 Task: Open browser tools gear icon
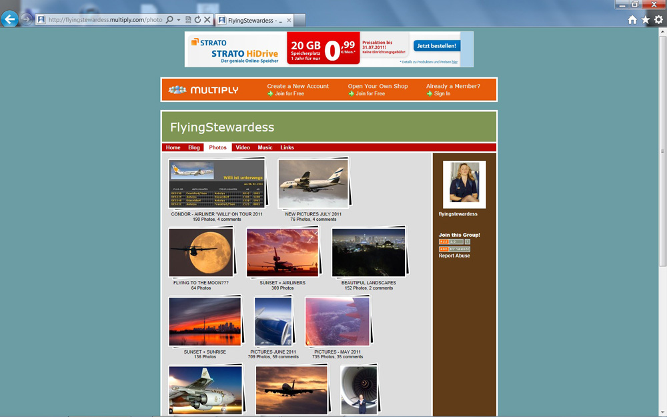pos(658,20)
